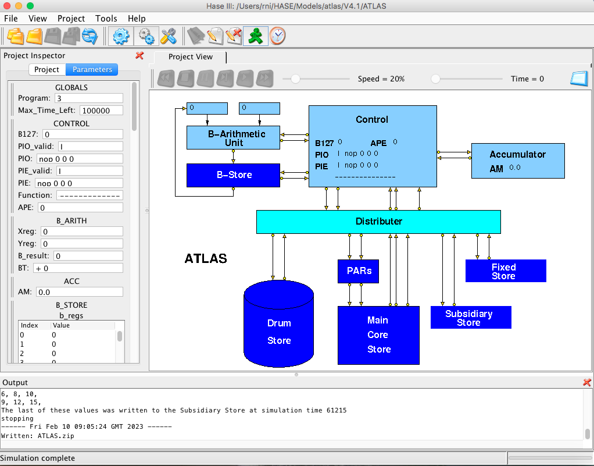This screenshot has width=594, height=466.
Task: Click the pause playback button
Action: coord(205,79)
